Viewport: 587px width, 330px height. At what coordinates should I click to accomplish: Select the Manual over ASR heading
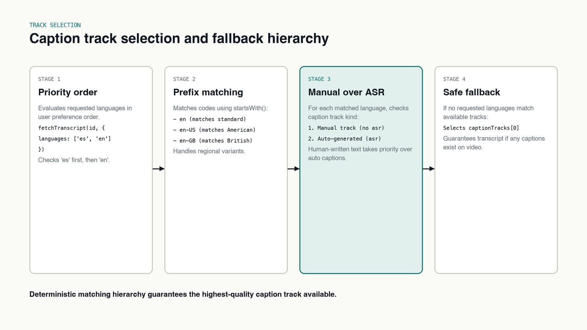(x=346, y=92)
